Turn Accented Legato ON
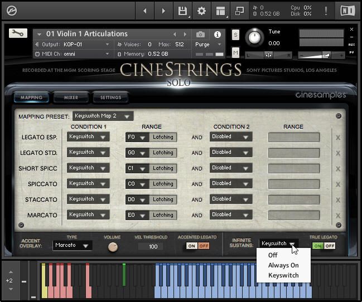The width and height of the screenshot is (362, 302). pos(192,246)
